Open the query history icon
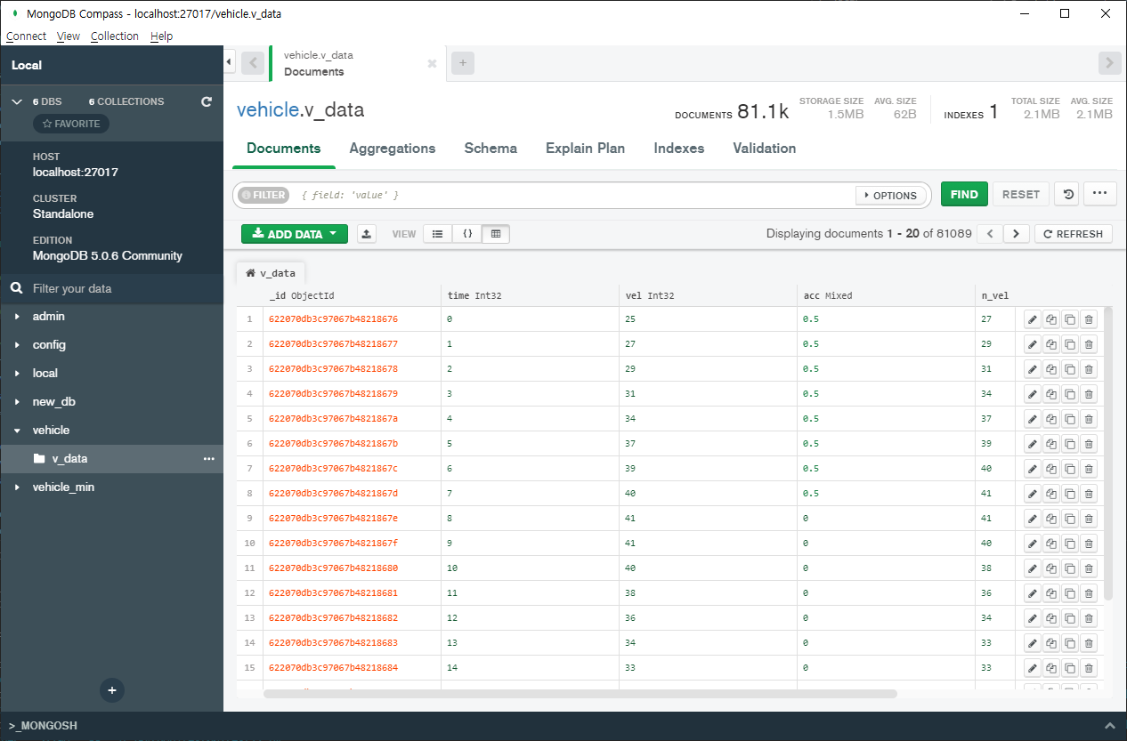The width and height of the screenshot is (1127, 741). [x=1066, y=194]
